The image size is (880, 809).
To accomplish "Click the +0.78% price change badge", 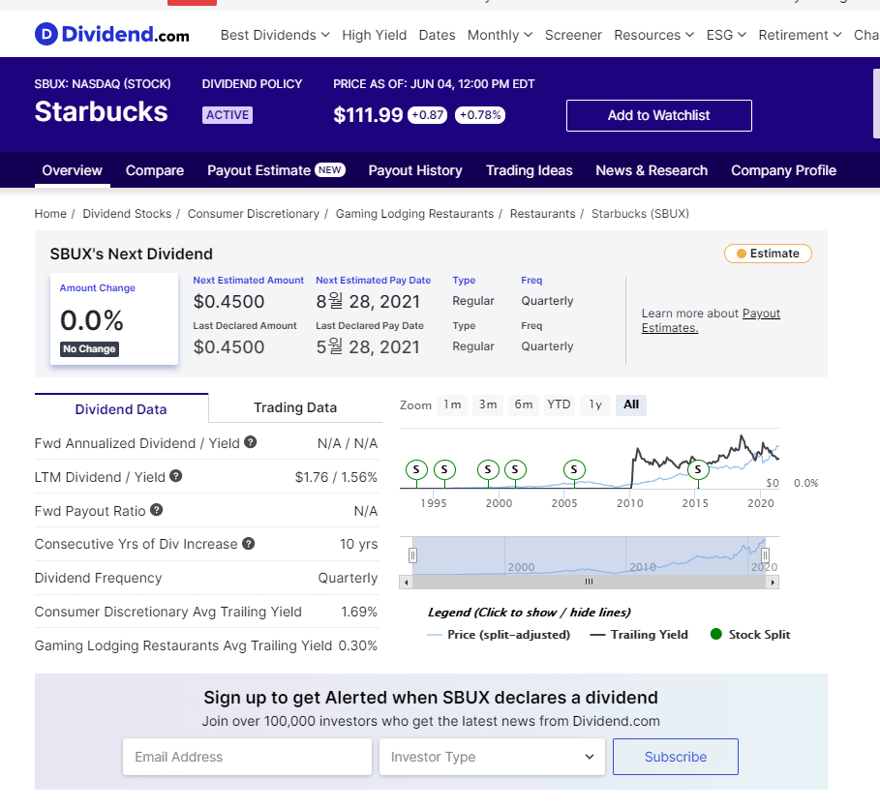I will click(480, 115).
